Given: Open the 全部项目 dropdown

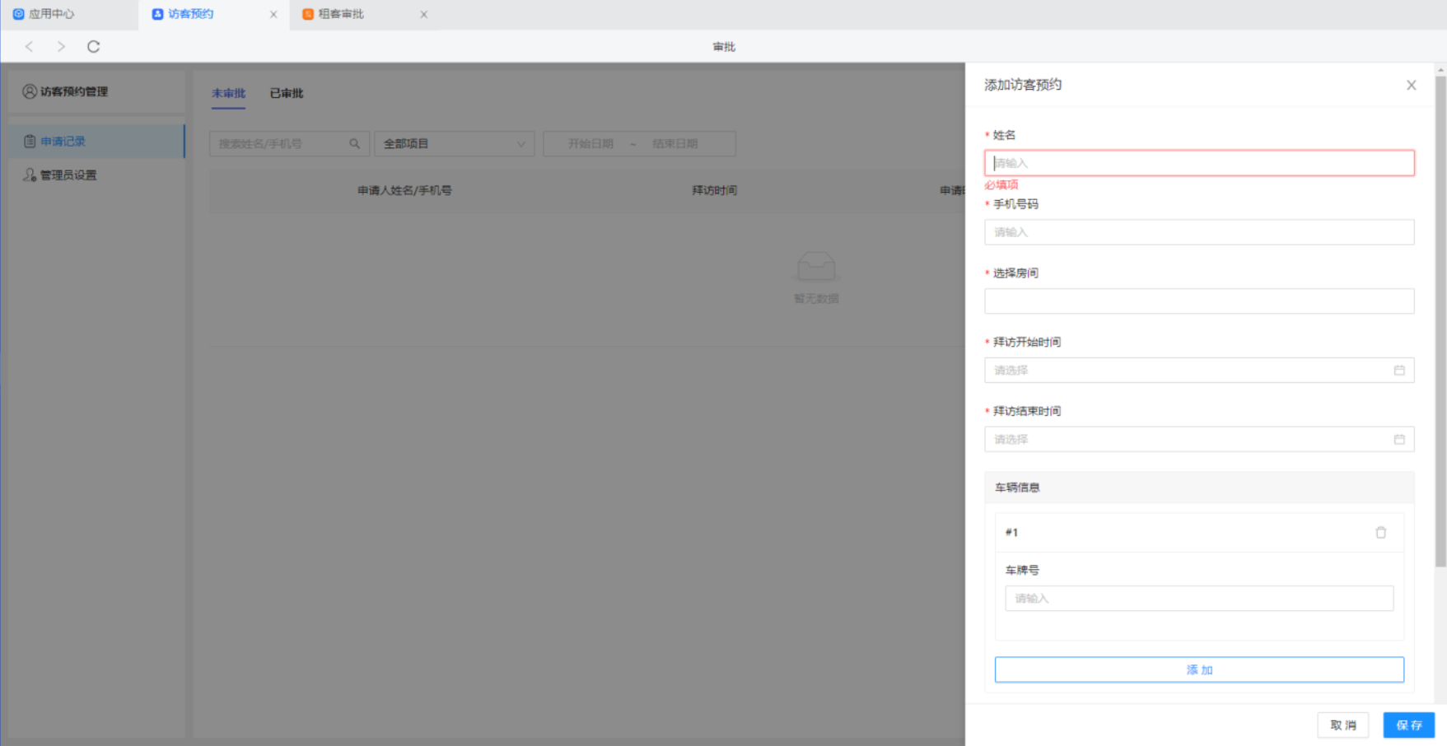Looking at the screenshot, I should [x=454, y=144].
